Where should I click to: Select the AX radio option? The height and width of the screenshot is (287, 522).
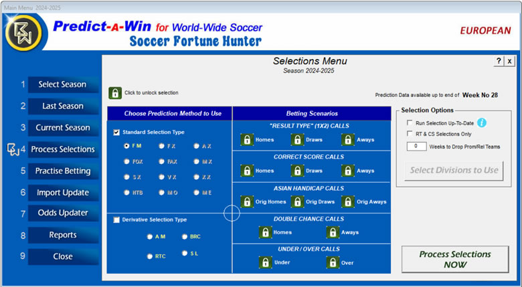click(x=196, y=146)
